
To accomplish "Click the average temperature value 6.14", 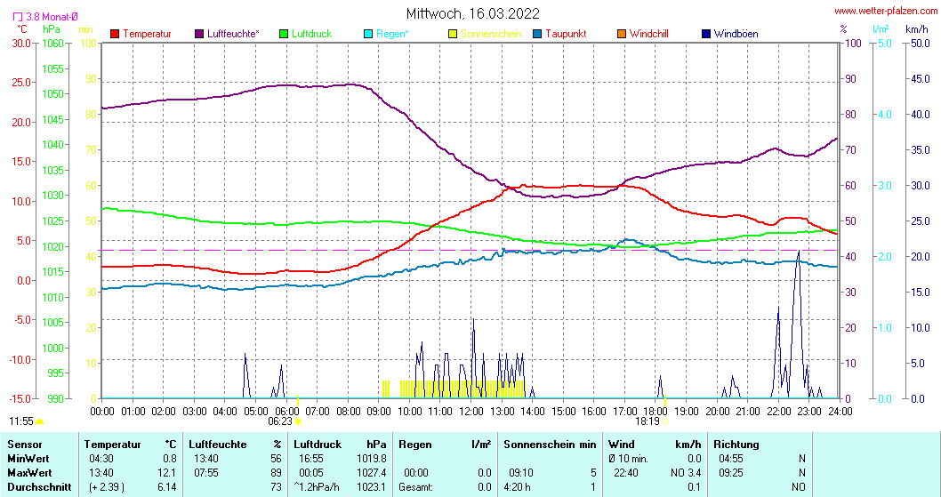I will [x=167, y=487].
